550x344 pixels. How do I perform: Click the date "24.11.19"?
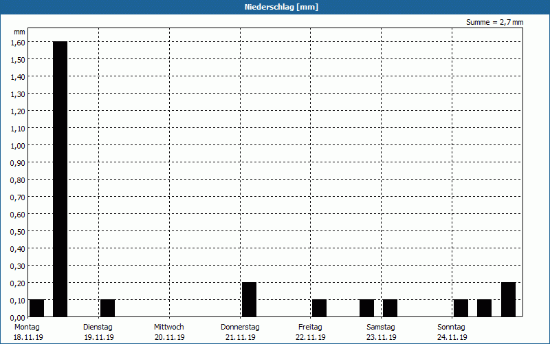coord(452,337)
